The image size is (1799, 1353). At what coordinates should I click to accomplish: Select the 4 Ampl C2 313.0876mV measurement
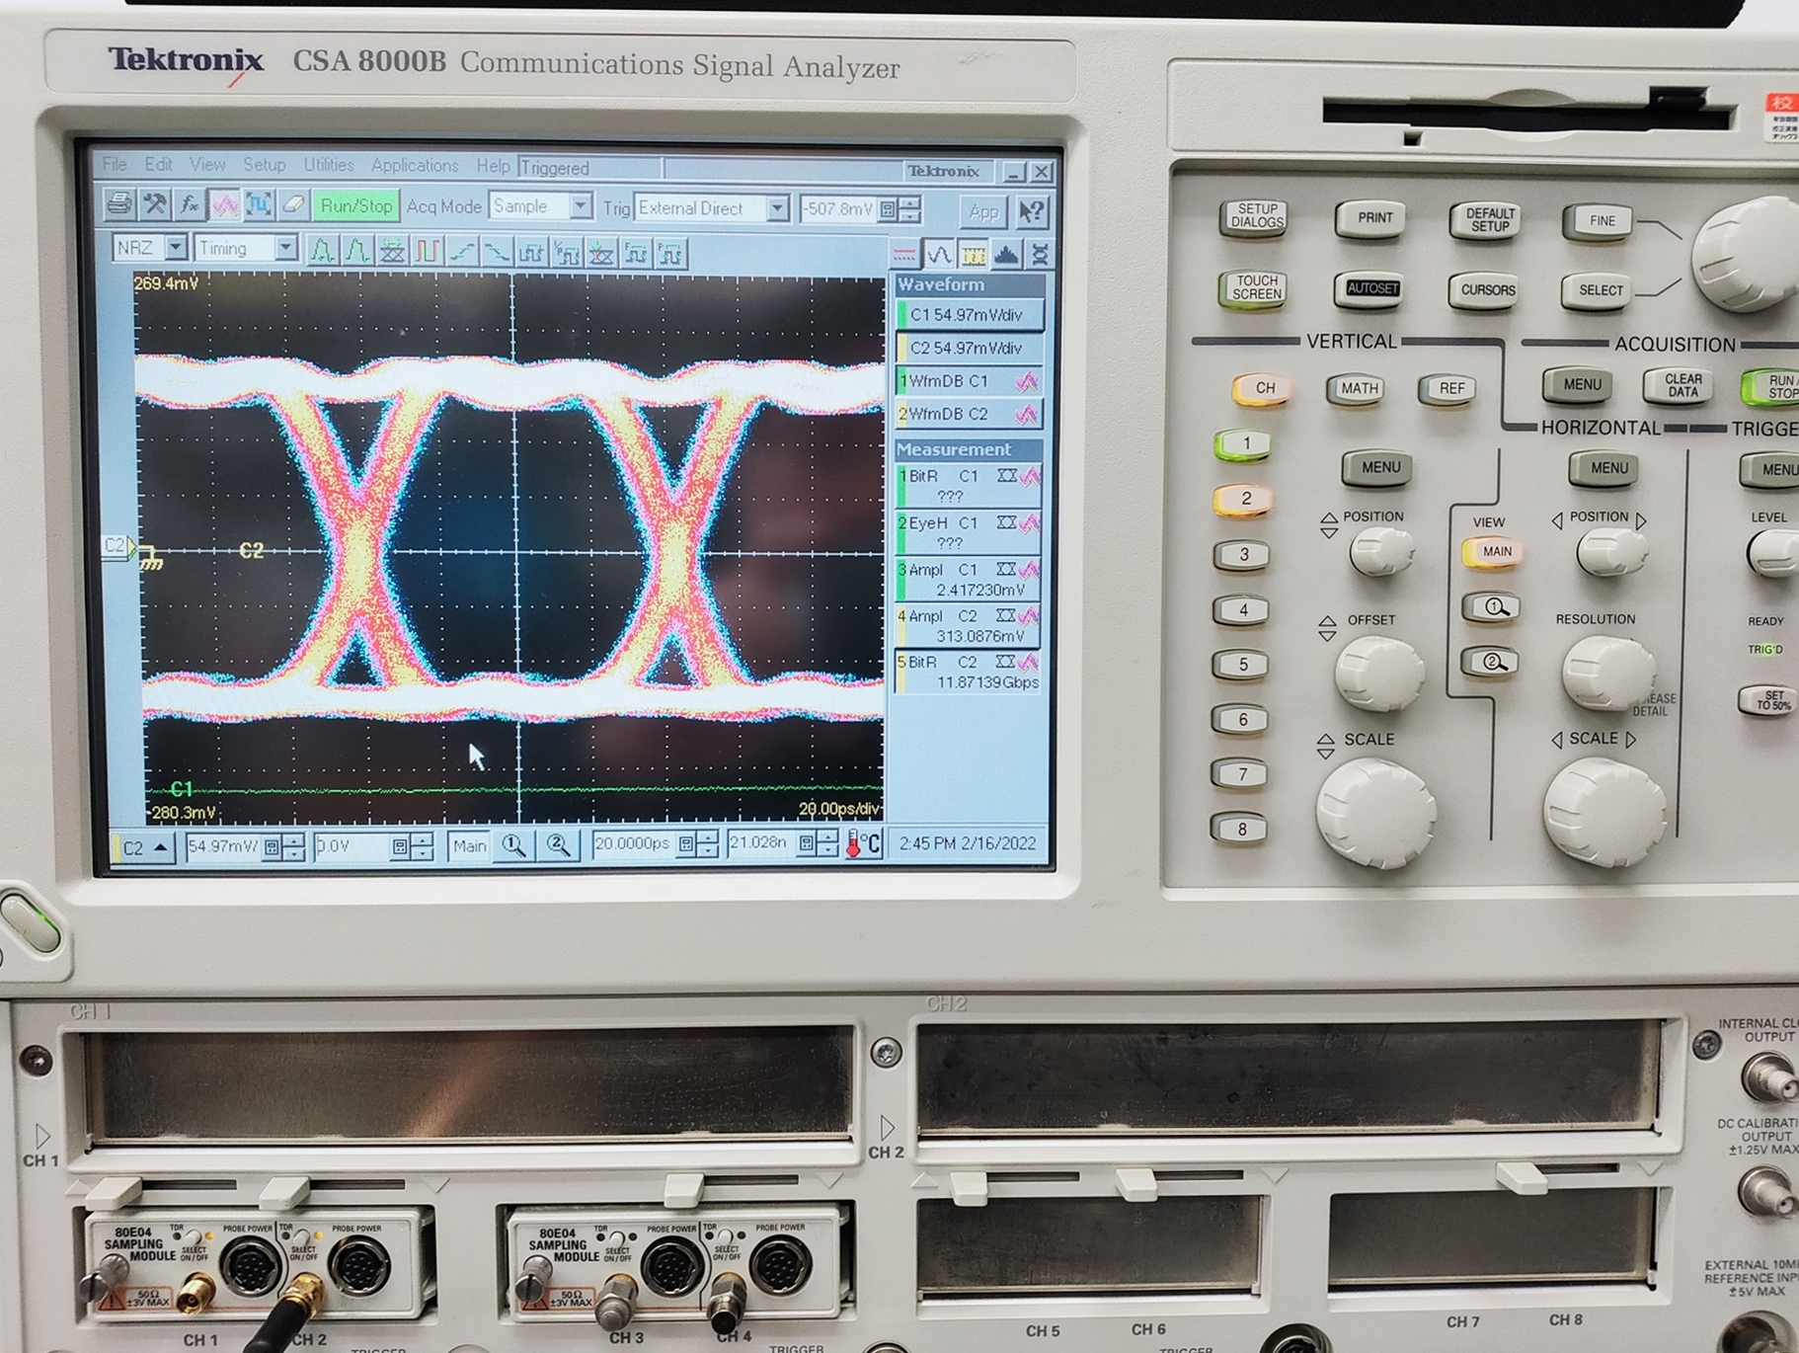[969, 626]
